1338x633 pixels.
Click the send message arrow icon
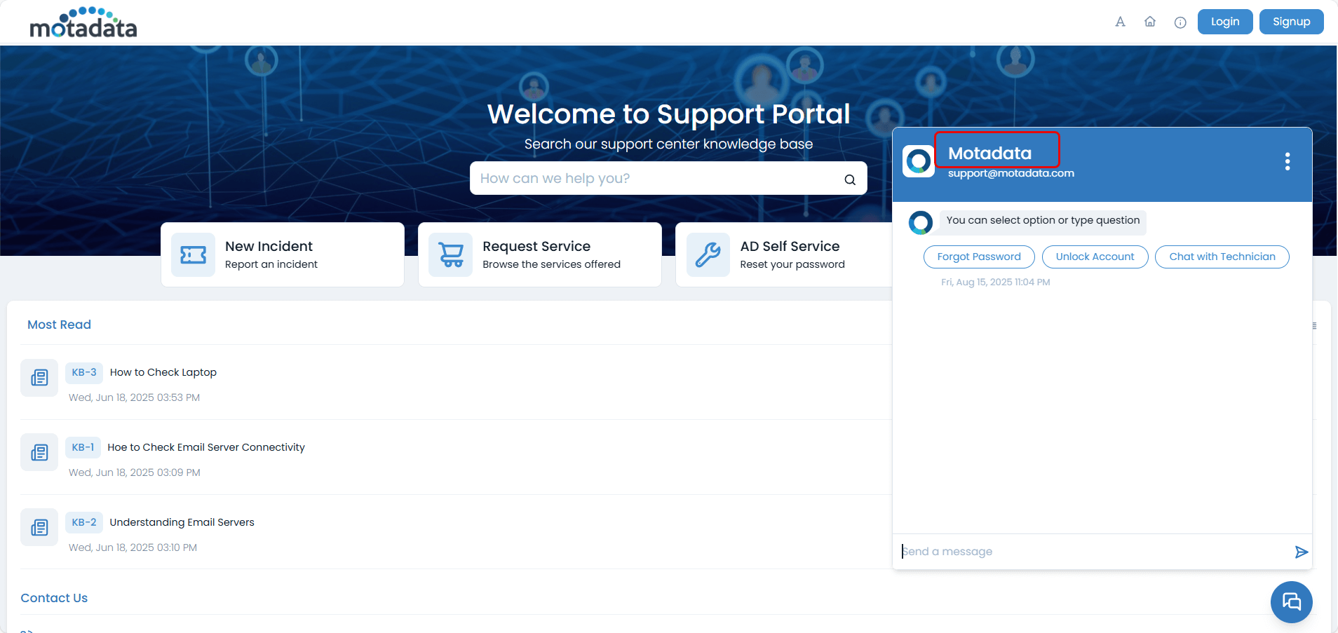tap(1301, 552)
